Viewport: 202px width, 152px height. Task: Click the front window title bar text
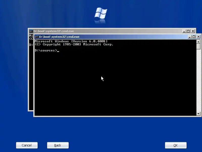click(x=59, y=37)
